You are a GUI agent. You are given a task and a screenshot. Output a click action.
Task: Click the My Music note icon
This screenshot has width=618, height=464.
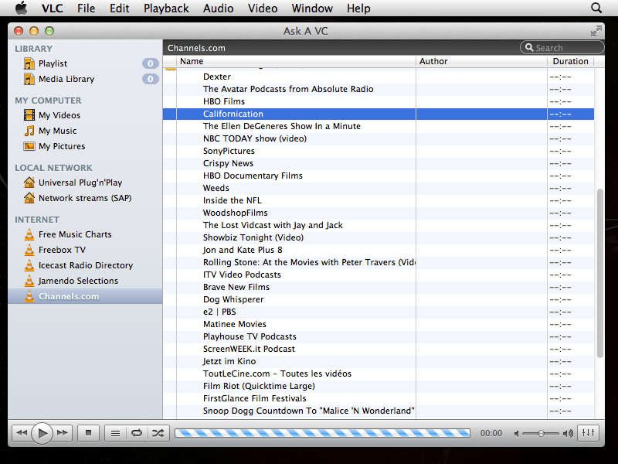pos(29,131)
